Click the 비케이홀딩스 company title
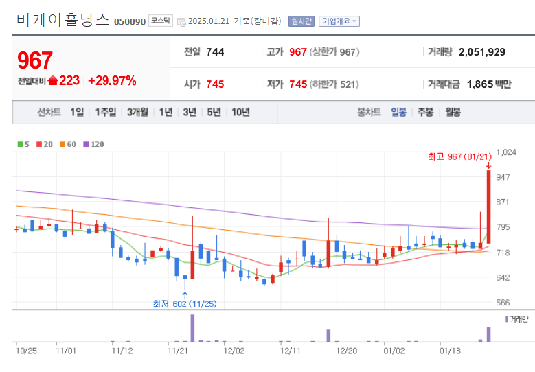 62,19
